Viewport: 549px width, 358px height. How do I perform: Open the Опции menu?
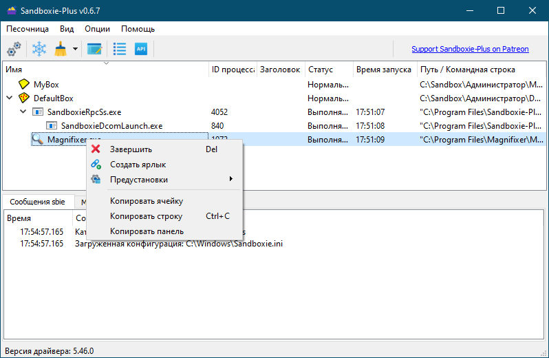click(97, 29)
